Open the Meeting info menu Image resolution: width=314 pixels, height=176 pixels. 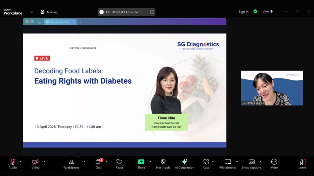tap(49, 12)
